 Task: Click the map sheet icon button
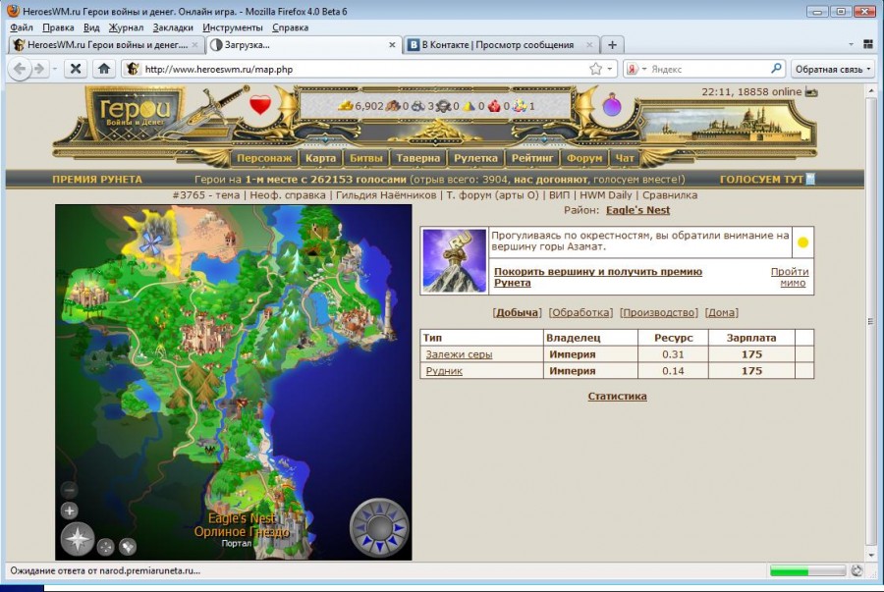(128, 546)
